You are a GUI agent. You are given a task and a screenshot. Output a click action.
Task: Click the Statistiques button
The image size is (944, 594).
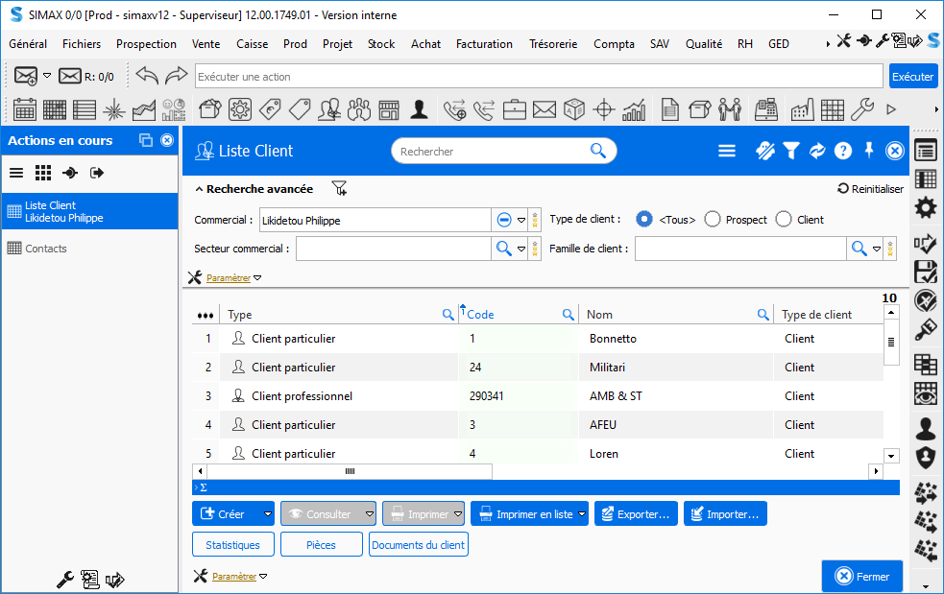click(x=233, y=545)
